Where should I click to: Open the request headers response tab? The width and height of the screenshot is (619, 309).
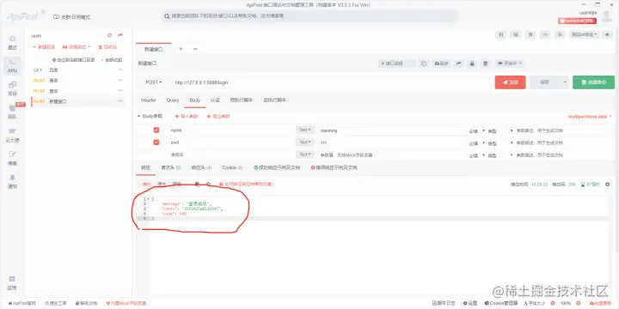(170, 167)
